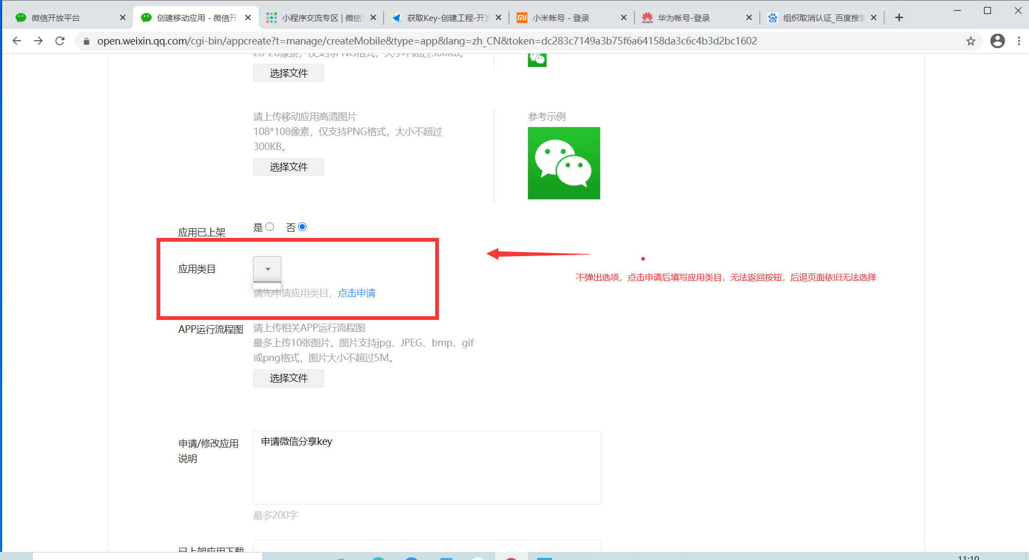The height and width of the screenshot is (560, 1029).
Task: Click the 点击申请 link
Action: click(356, 293)
